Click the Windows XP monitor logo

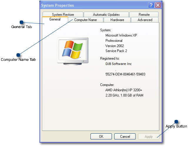[x=73, y=51]
